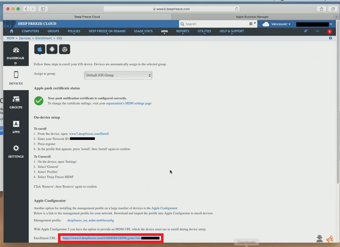This screenshot has height=247, width=340.
Task: Select the Chrome platform icon
Action: [65, 49]
